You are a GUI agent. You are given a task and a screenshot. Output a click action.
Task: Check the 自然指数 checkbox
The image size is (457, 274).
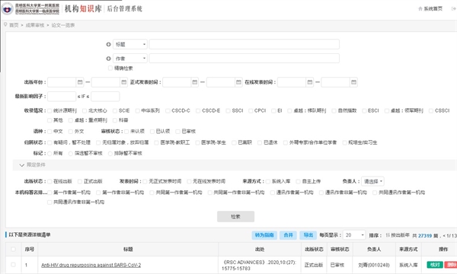pyautogui.click(x=334, y=111)
